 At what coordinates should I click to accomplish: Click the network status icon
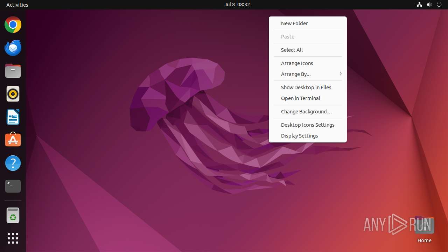tap(419, 5)
